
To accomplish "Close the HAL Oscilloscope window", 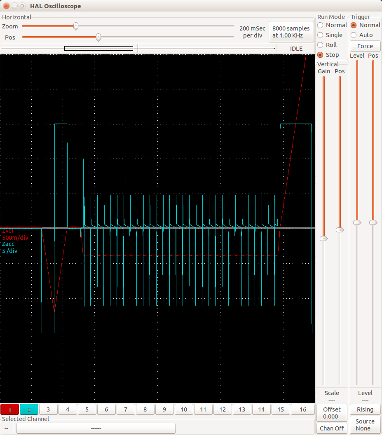I will point(6,6).
